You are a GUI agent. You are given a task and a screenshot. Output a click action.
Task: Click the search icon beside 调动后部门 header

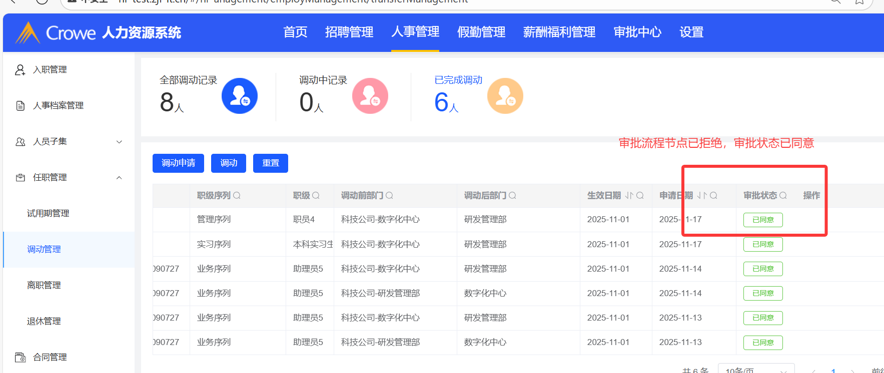pos(512,196)
